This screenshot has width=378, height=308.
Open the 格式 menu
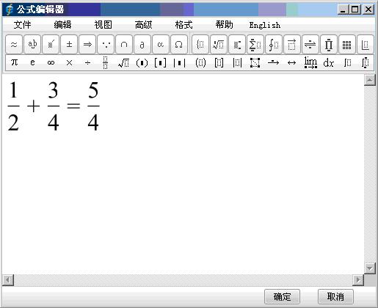click(183, 25)
